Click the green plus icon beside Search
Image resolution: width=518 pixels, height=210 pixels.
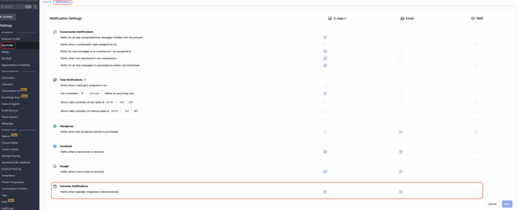pyautogui.click(x=35, y=7)
